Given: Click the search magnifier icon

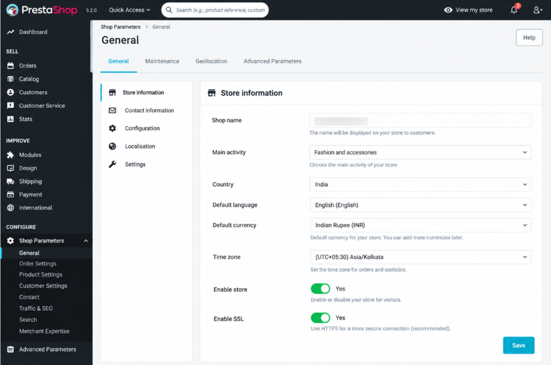Looking at the screenshot, I should pyautogui.click(x=169, y=10).
